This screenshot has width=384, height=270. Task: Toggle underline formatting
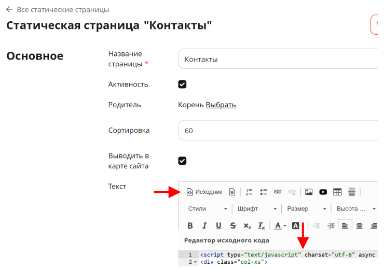pyautogui.click(x=218, y=225)
